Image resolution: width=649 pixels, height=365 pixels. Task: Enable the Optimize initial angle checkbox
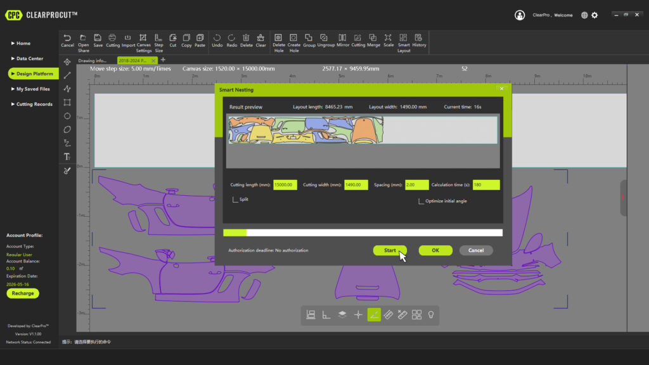pos(421,201)
